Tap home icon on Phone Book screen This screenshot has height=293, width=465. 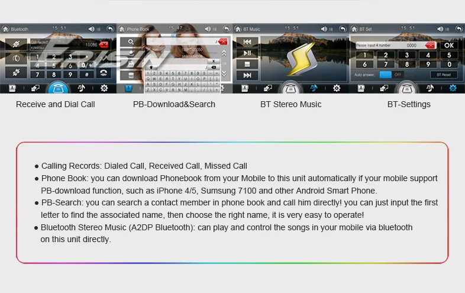click(122, 29)
